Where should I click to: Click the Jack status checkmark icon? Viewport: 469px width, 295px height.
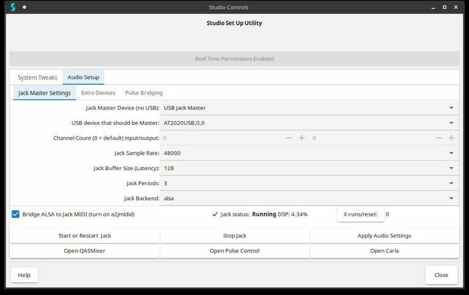coord(215,214)
